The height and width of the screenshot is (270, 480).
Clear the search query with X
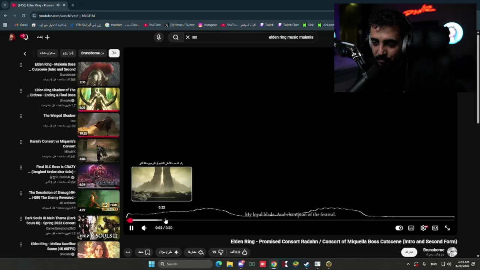coord(187,37)
